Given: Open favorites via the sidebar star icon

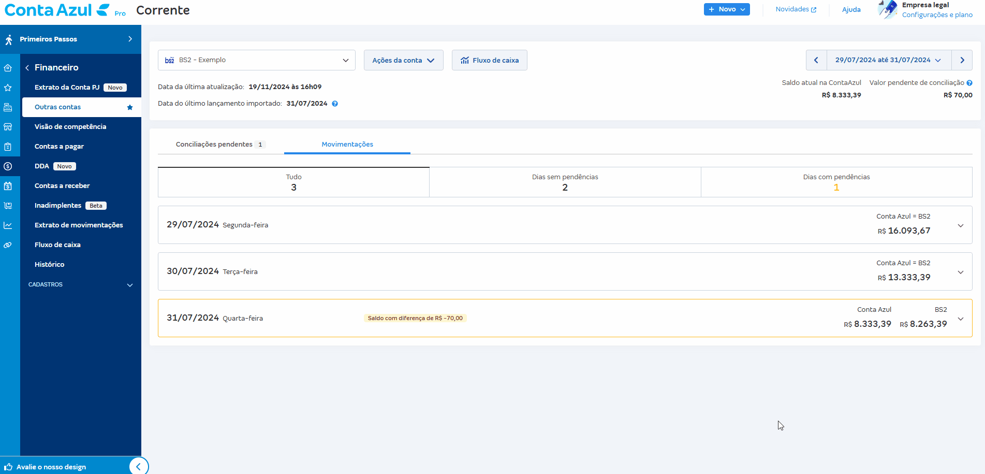Looking at the screenshot, I should tap(8, 88).
